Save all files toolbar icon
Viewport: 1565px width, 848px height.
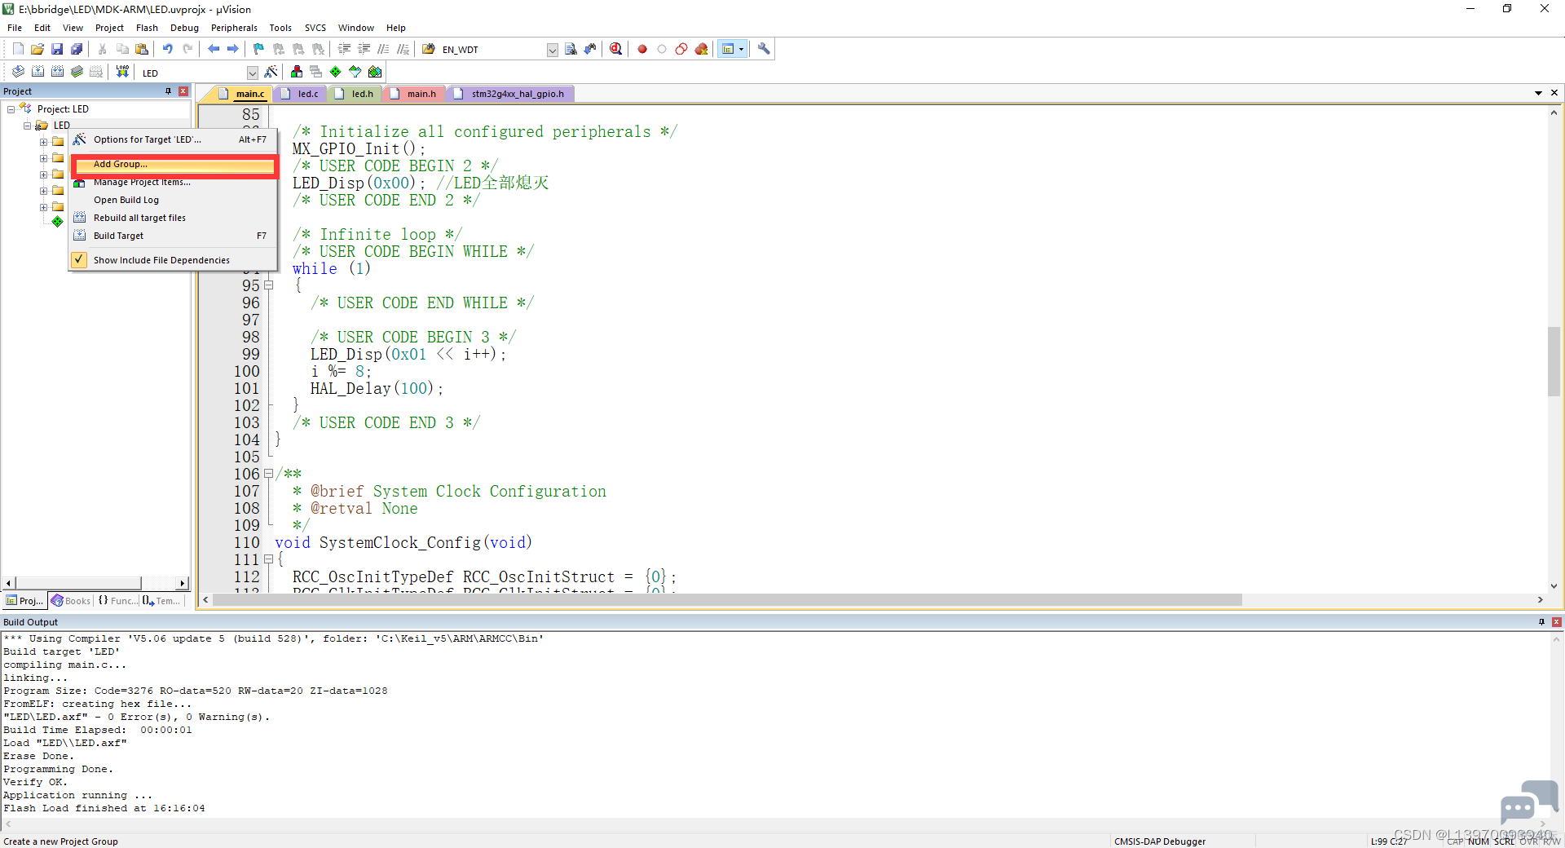point(77,49)
